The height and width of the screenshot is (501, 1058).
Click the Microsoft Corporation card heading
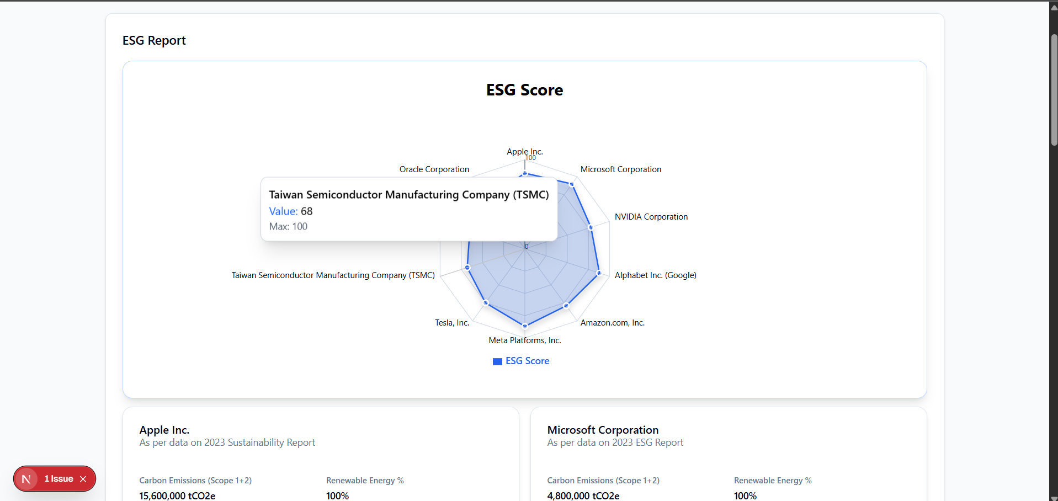(x=603, y=430)
